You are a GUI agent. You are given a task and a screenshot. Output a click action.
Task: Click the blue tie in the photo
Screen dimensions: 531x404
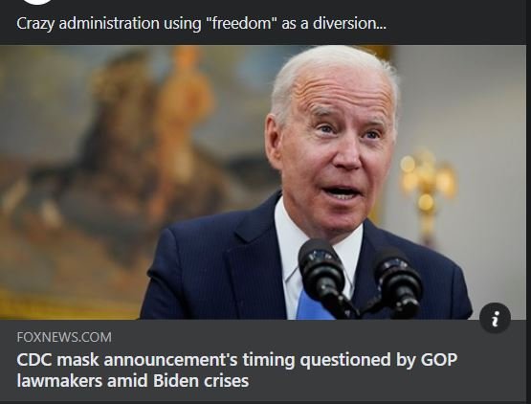pyautogui.click(x=312, y=306)
